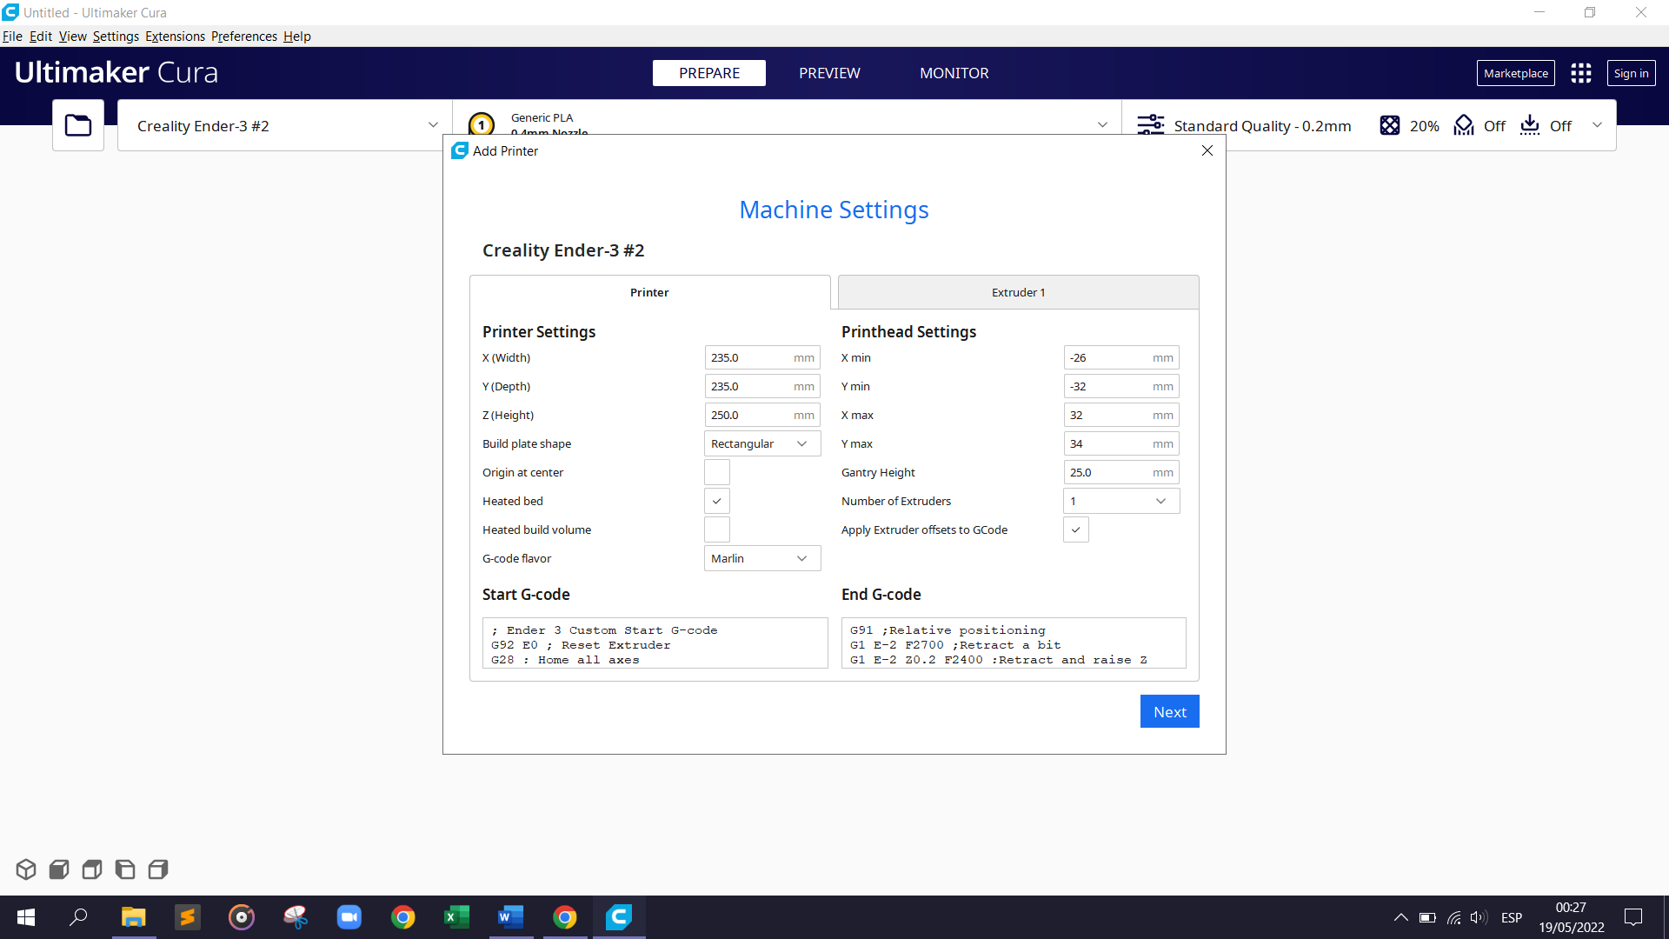This screenshot has height=939, width=1669.
Task: Click the infill density icon
Action: (1390, 125)
